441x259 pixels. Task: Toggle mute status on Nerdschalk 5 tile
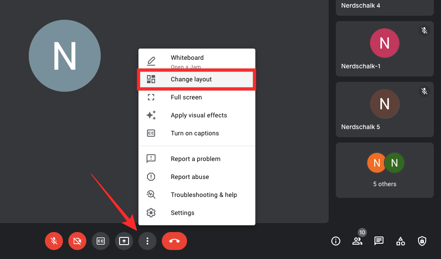(424, 91)
